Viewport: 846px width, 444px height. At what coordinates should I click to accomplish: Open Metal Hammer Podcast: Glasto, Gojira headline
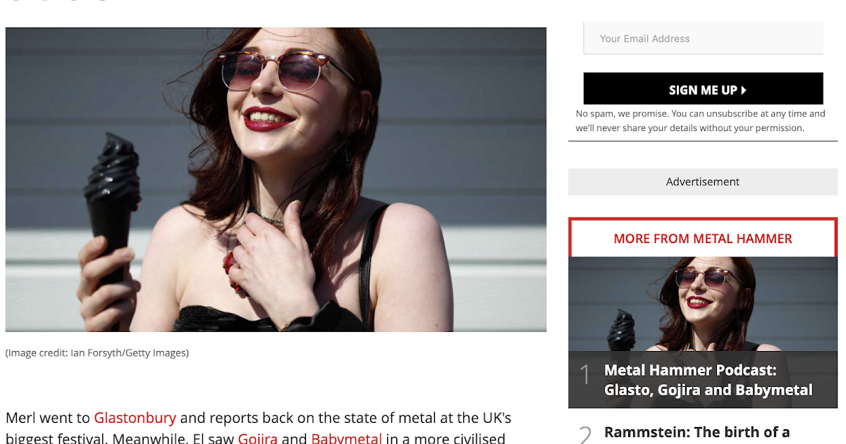pos(708,380)
